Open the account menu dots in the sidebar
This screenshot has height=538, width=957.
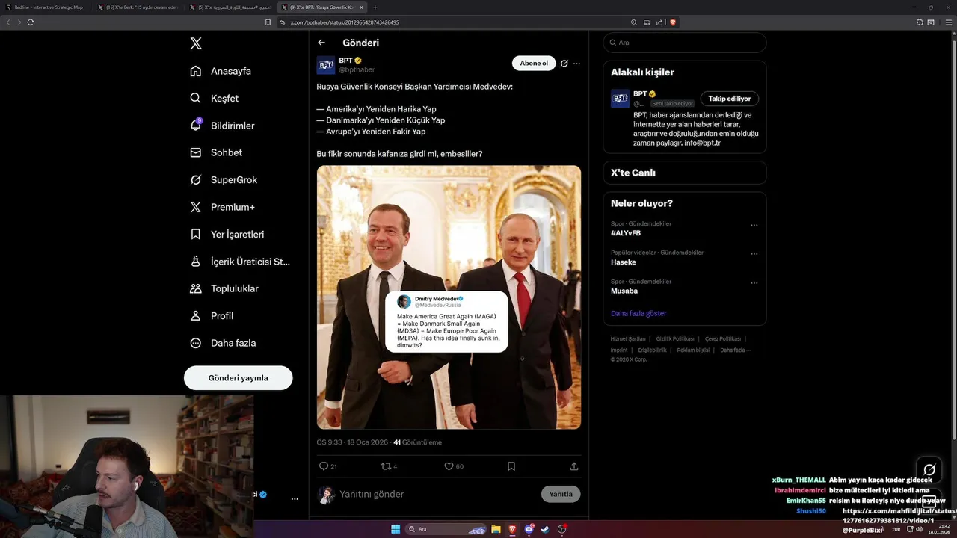(295, 498)
